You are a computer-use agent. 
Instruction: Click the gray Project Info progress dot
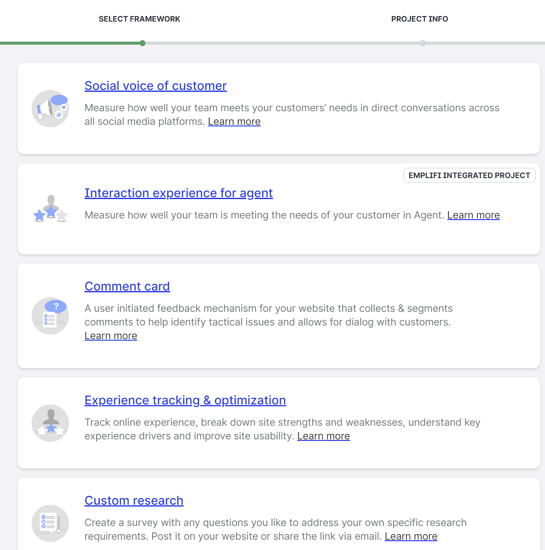[x=423, y=43]
